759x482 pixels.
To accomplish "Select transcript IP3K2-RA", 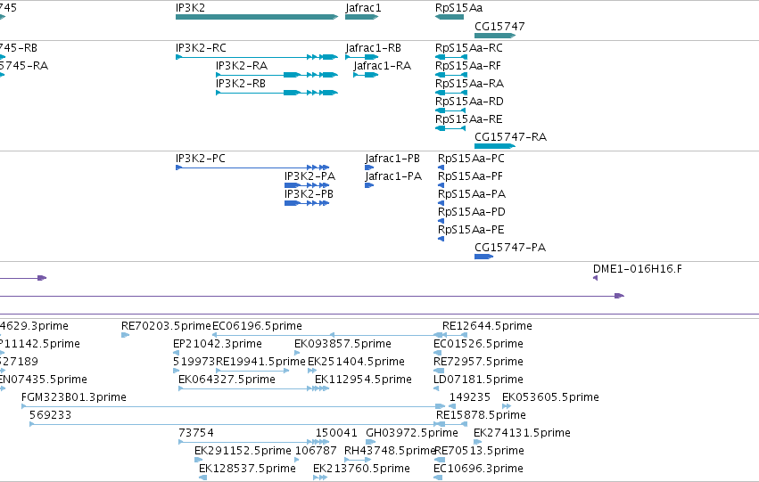I will pos(276,75).
